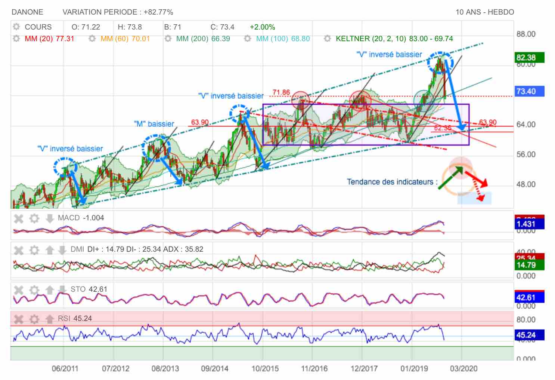This screenshot has width=555, height=380.
Task: Move DMI panel down
Action: pyautogui.click(x=62, y=250)
